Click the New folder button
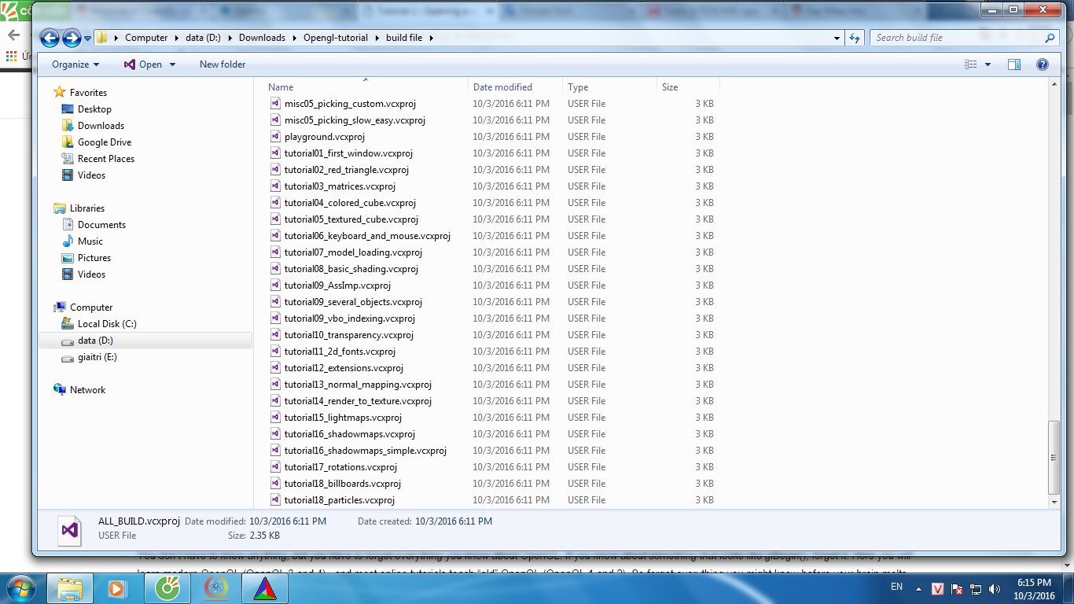 point(223,64)
